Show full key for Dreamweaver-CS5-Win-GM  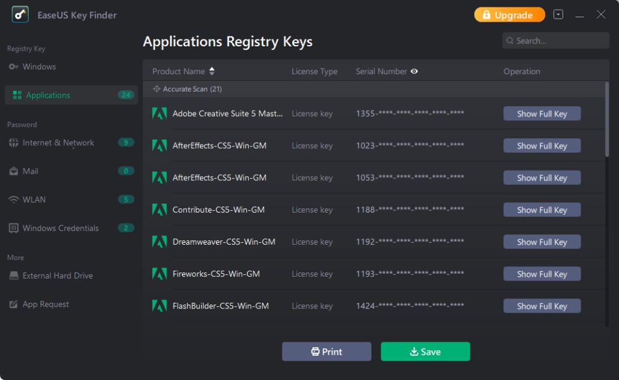tap(542, 242)
